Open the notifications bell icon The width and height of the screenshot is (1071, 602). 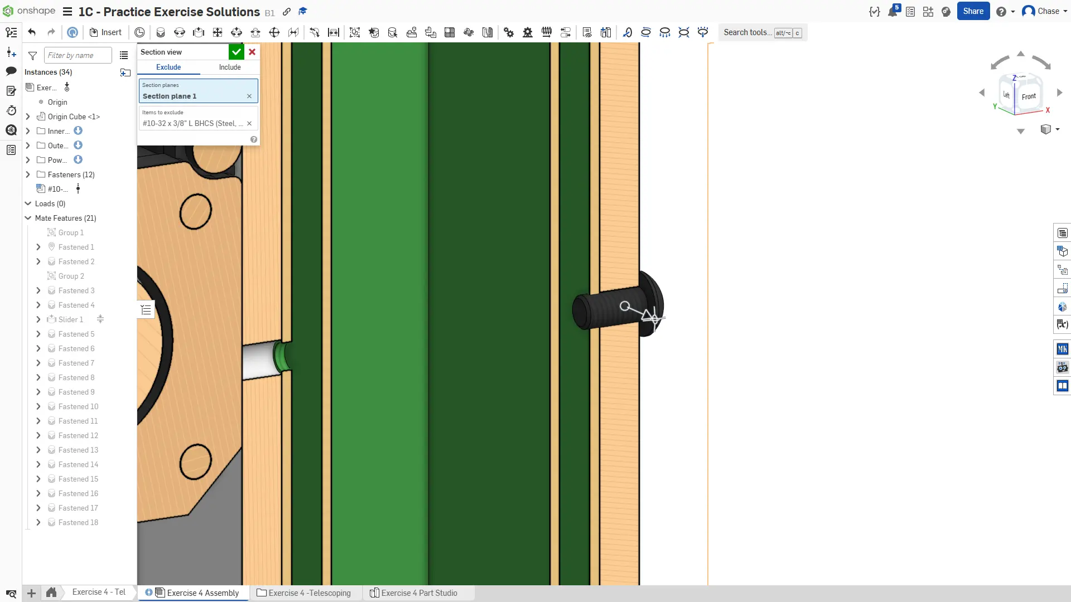[892, 12]
